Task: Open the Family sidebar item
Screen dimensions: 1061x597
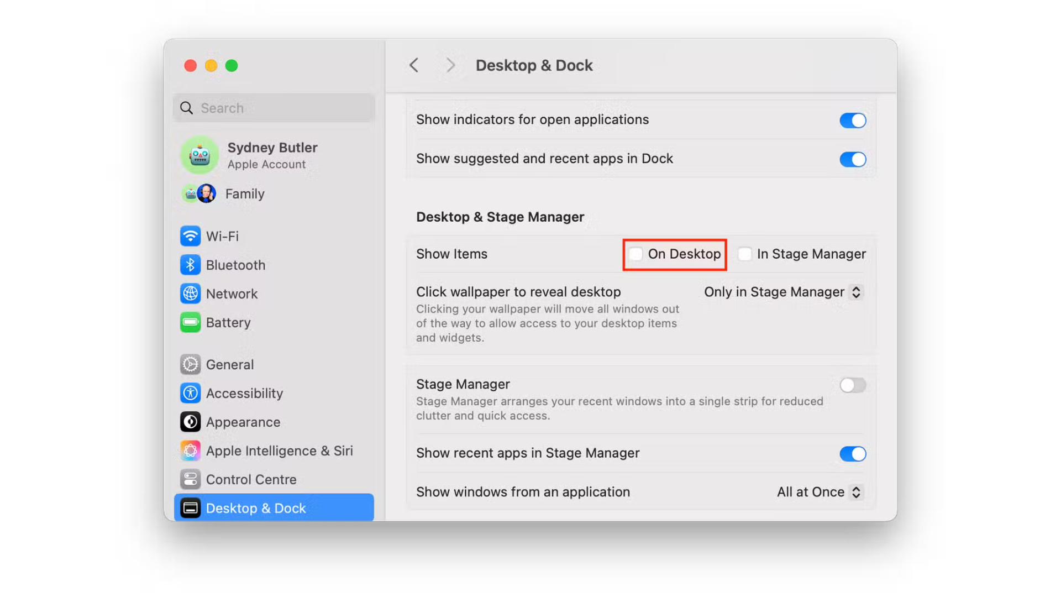Action: pos(244,194)
